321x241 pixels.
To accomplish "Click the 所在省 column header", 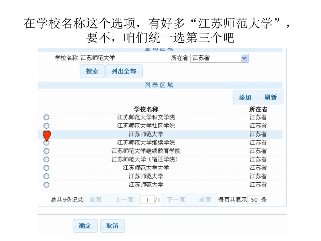I will [x=258, y=109].
